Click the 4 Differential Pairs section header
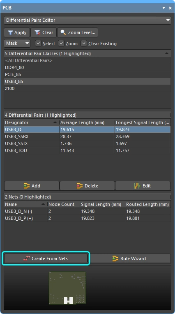 point(87,115)
